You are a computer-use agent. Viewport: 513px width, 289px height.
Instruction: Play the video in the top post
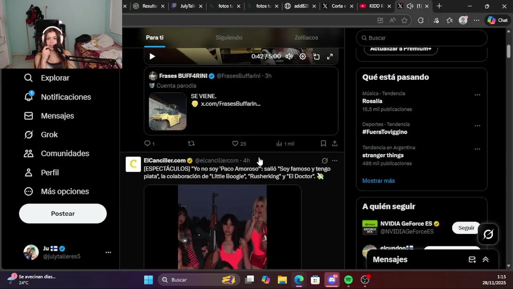point(152,57)
